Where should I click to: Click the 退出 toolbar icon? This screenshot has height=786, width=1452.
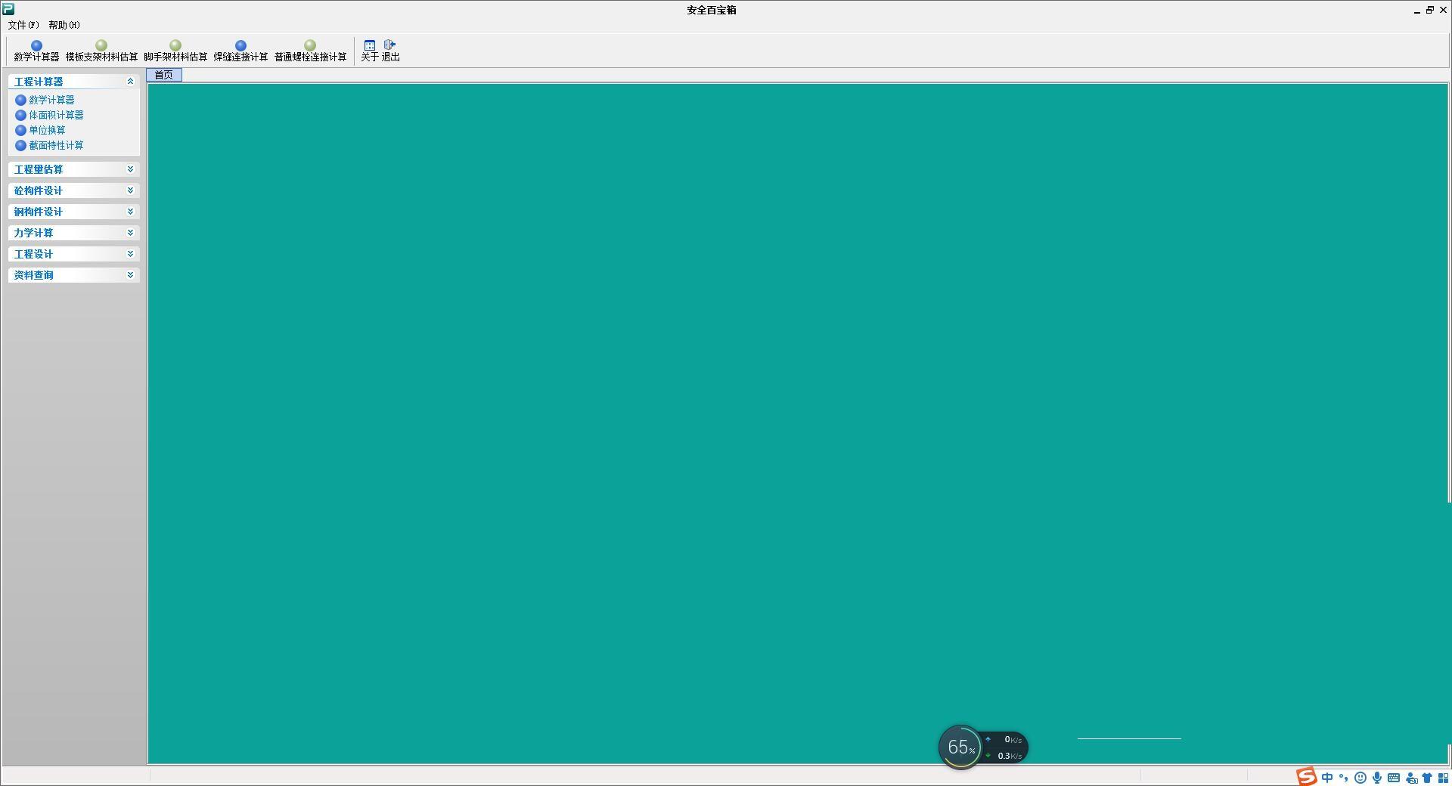point(390,51)
